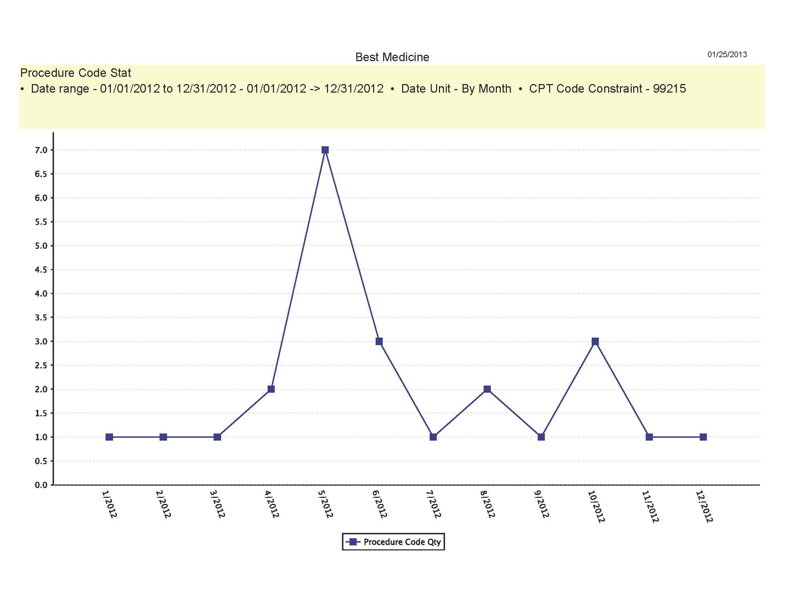Select the 9/2012 data point marker
Viewport: 787px width, 608px height.
tap(541, 437)
